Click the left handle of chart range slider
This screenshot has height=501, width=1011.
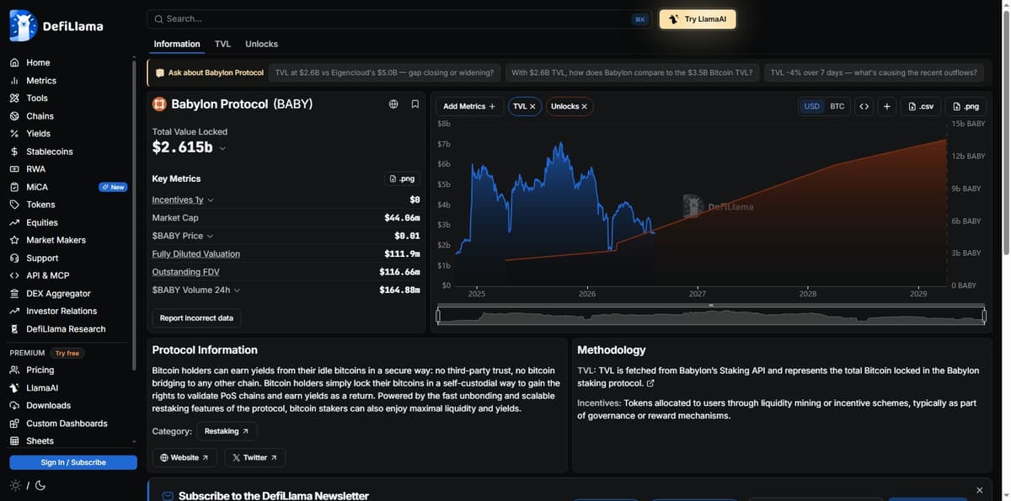[438, 317]
